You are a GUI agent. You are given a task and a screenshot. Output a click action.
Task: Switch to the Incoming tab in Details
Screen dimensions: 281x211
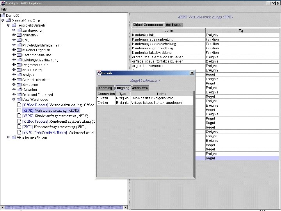105,88
